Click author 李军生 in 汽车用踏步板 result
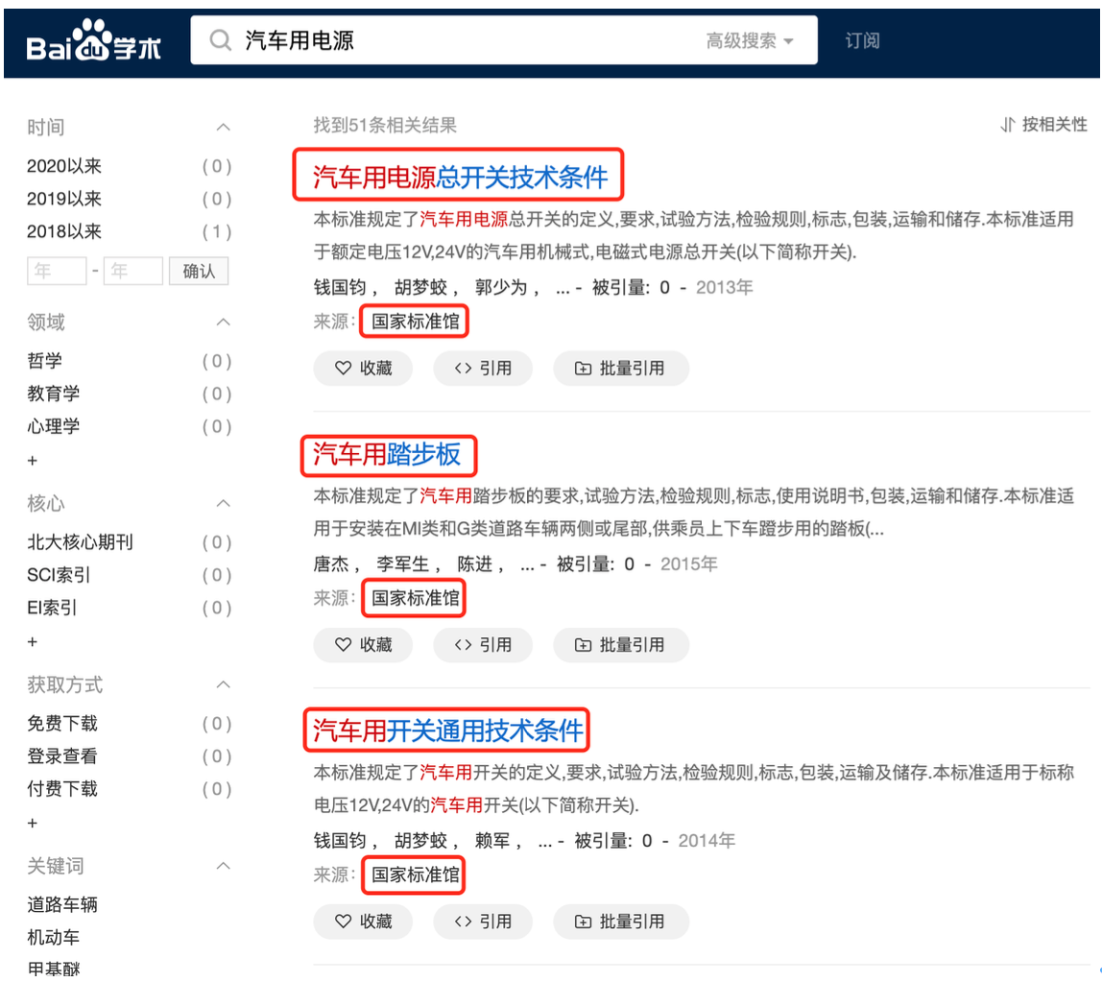Image resolution: width=1102 pixels, height=1006 pixels. [403, 563]
